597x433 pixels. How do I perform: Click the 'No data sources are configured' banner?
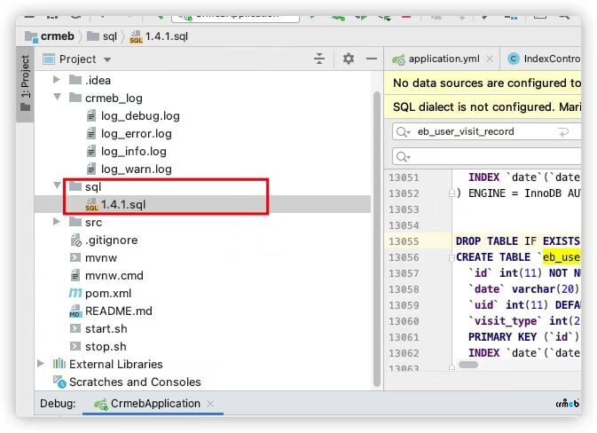point(483,83)
